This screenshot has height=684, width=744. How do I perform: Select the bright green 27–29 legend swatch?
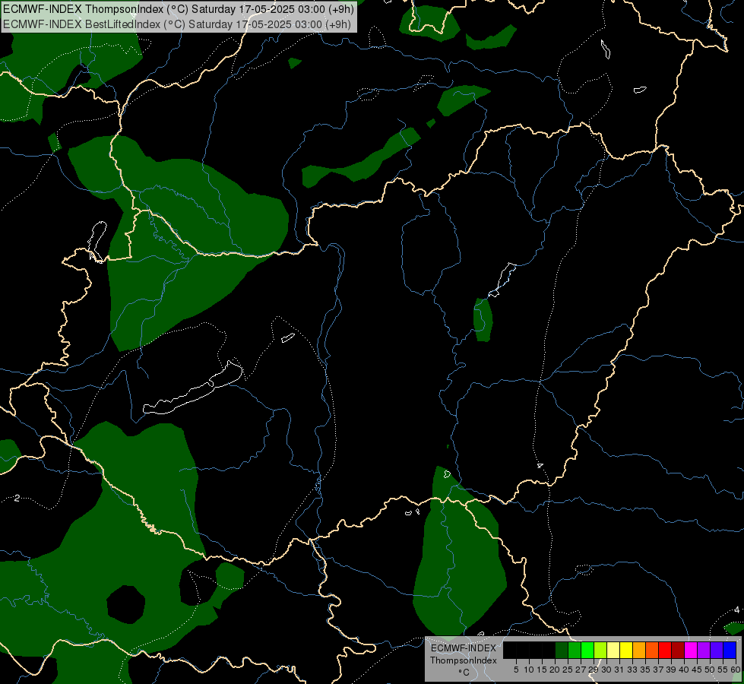click(587, 650)
